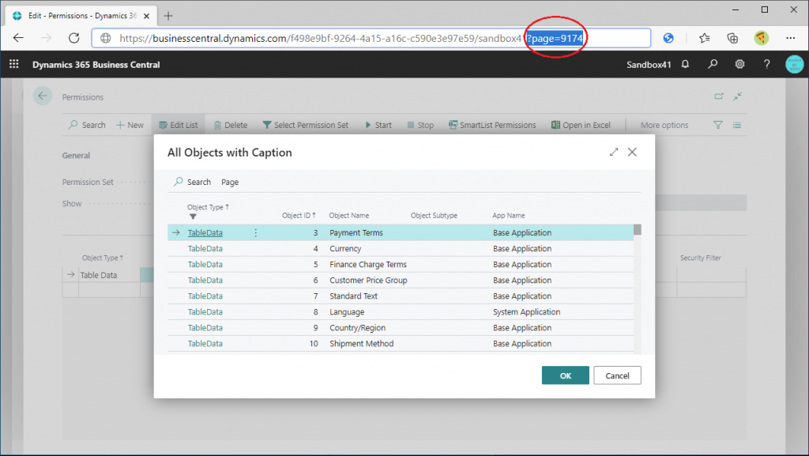Sort by the Object ID column header
The height and width of the screenshot is (456, 809).
(298, 215)
